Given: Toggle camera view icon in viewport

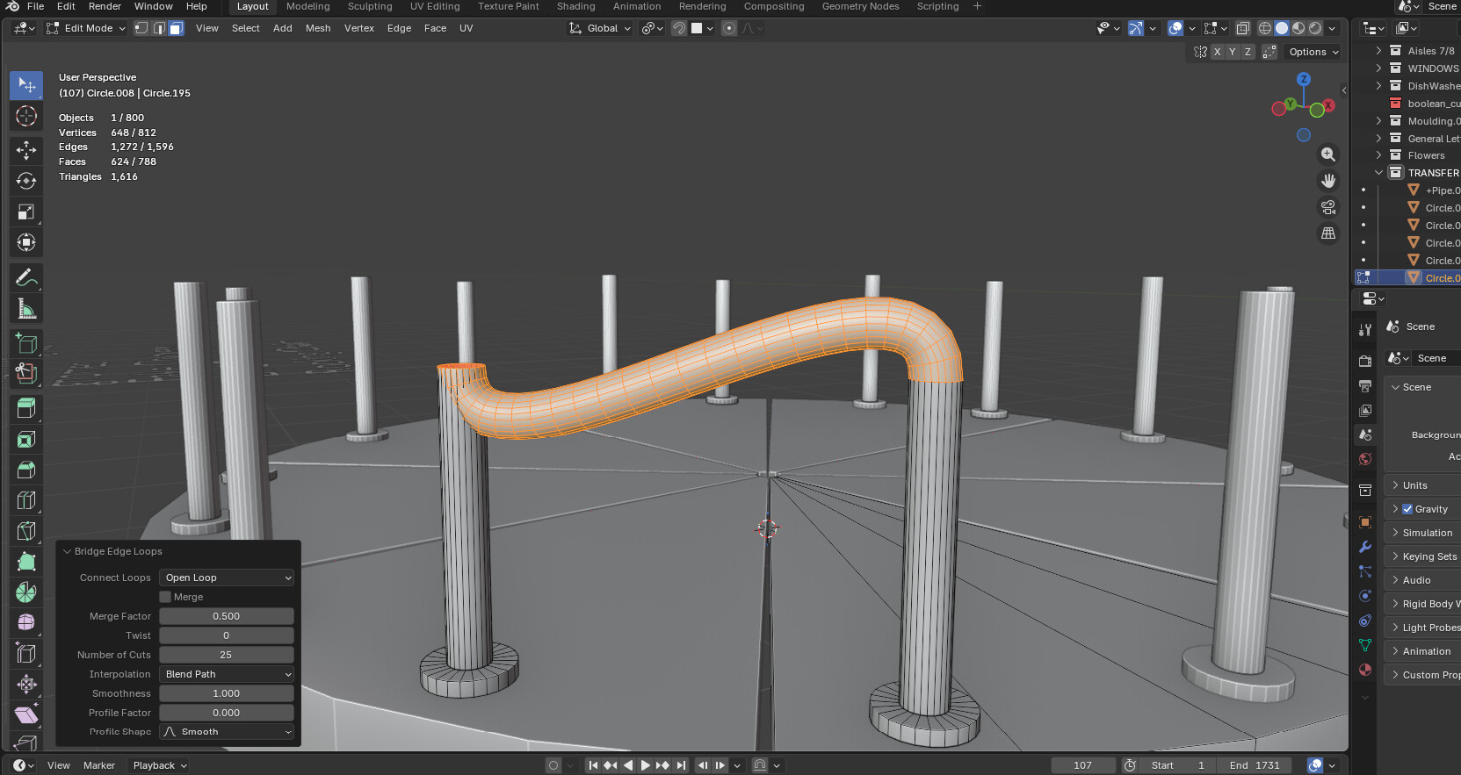Looking at the screenshot, I should [1328, 207].
